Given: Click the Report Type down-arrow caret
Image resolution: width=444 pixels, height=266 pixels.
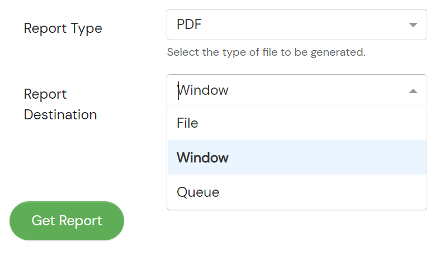Looking at the screenshot, I should point(413,25).
